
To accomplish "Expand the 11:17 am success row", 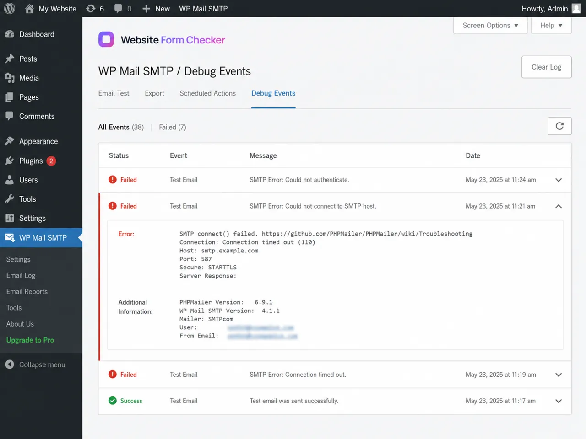I will point(559,401).
